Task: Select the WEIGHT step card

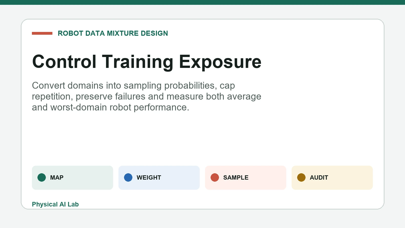Action: click(159, 178)
